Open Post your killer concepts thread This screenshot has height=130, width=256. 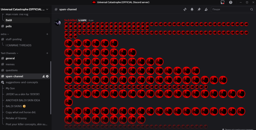pyautogui.click(x=27, y=124)
